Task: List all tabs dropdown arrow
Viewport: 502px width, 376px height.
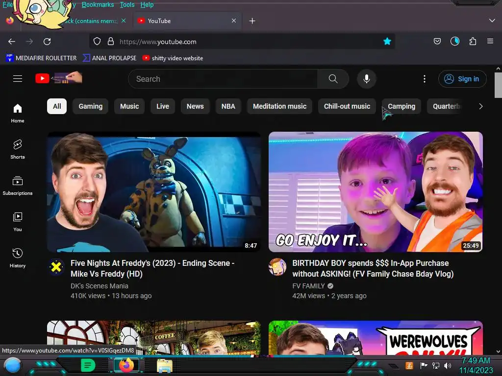Action: [x=492, y=21]
